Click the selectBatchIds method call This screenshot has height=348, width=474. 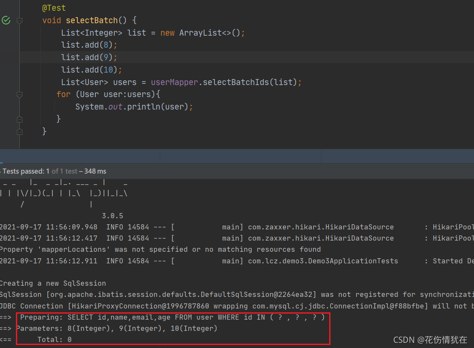[236, 82]
